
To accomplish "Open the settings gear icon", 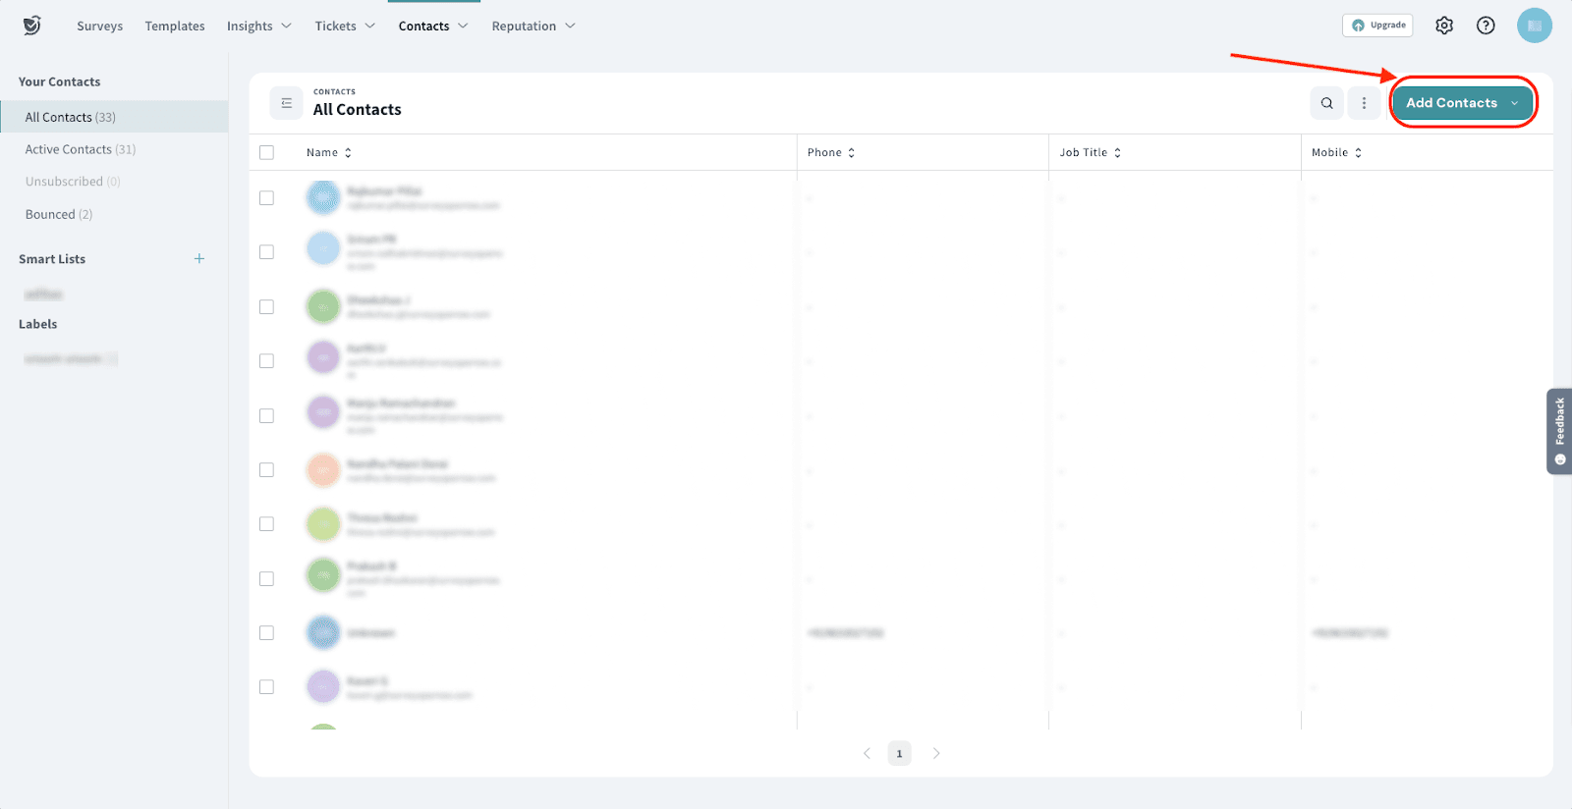I will 1443,26.
